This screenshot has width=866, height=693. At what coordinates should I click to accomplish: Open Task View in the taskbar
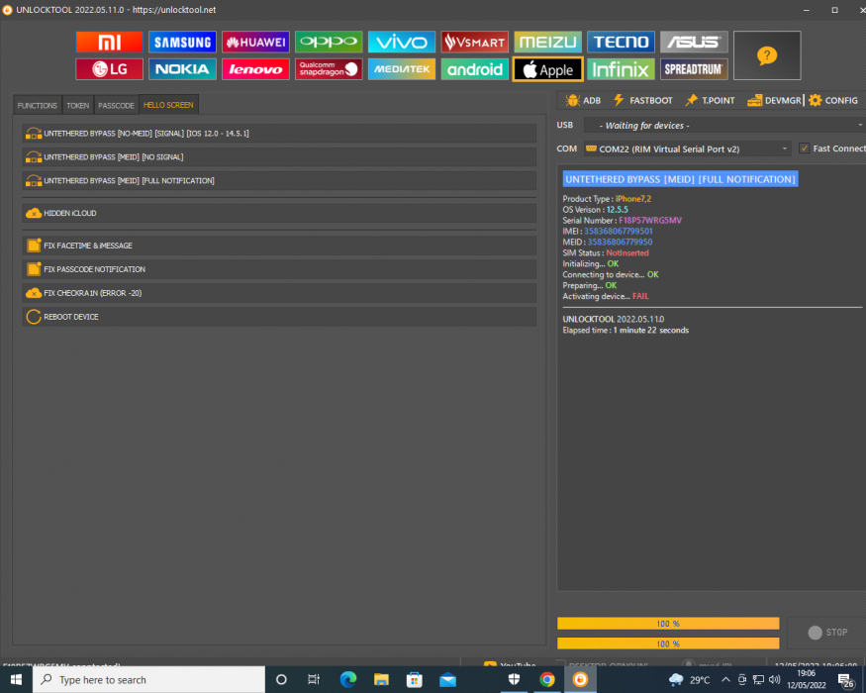coord(314,680)
